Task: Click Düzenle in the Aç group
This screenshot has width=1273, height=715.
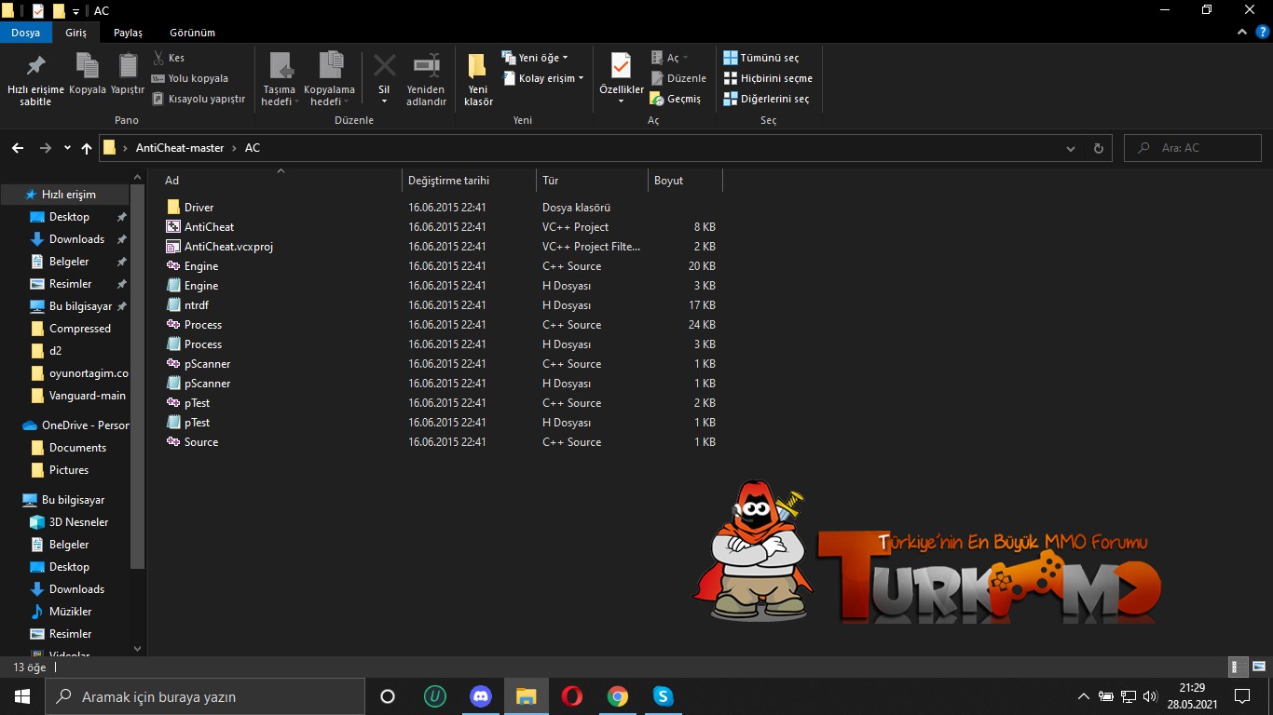Action: (x=678, y=78)
